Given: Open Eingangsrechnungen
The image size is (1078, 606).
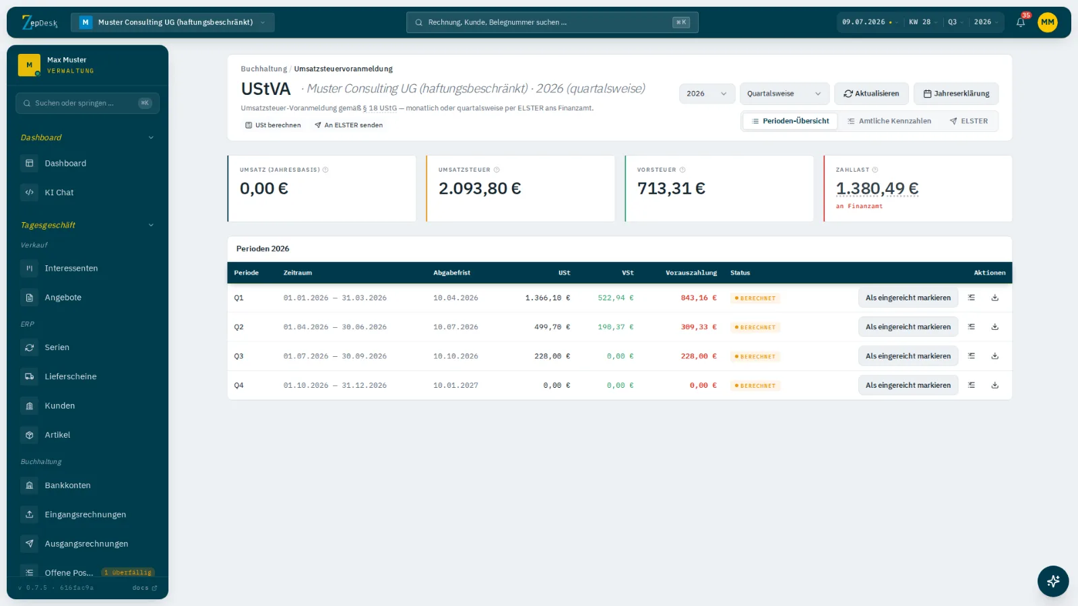Looking at the screenshot, I should pyautogui.click(x=88, y=514).
